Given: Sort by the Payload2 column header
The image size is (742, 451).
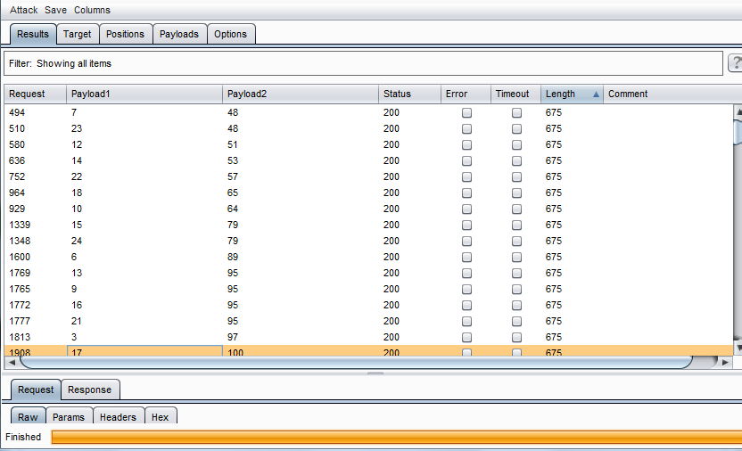Looking at the screenshot, I should (x=301, y=94).
